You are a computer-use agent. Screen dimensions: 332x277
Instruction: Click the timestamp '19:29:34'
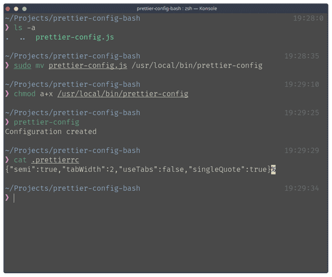(x=302, y=189)
